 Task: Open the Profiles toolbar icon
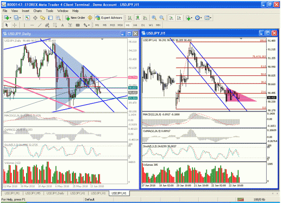click(16, 18)
